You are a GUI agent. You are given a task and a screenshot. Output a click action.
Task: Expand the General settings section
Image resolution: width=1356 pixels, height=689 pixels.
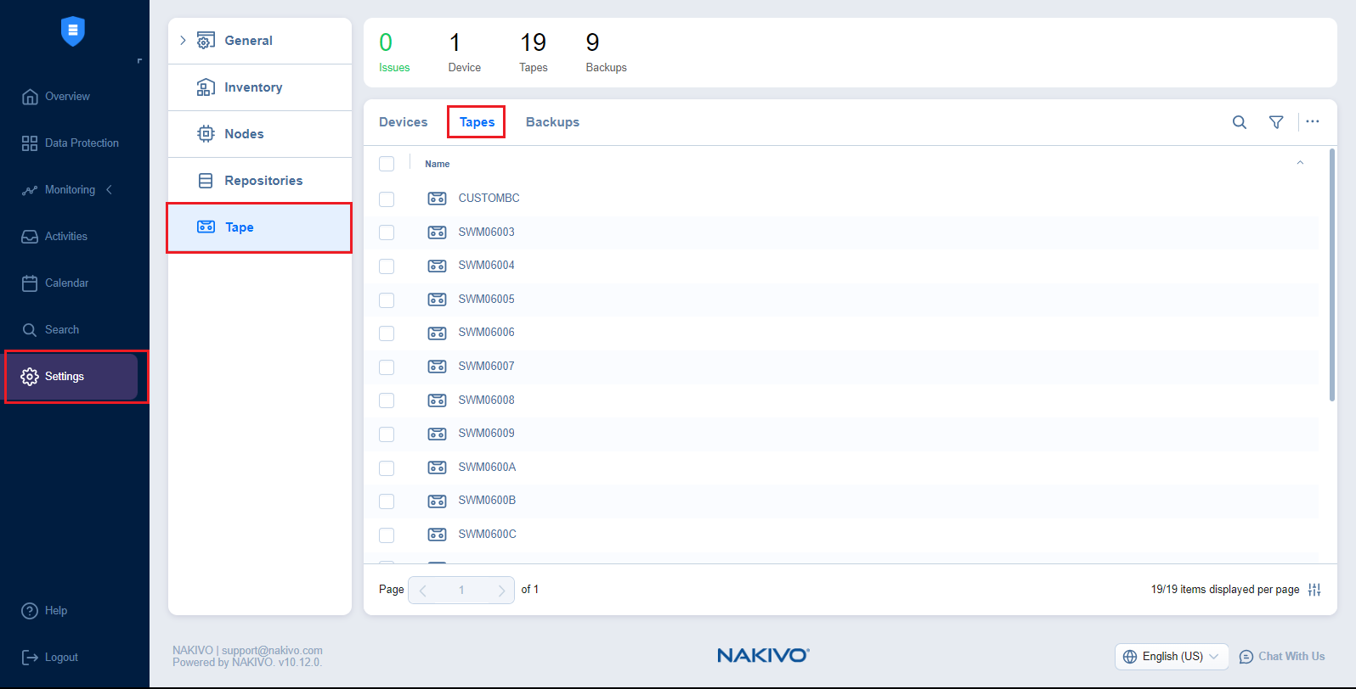coord(183,41)
